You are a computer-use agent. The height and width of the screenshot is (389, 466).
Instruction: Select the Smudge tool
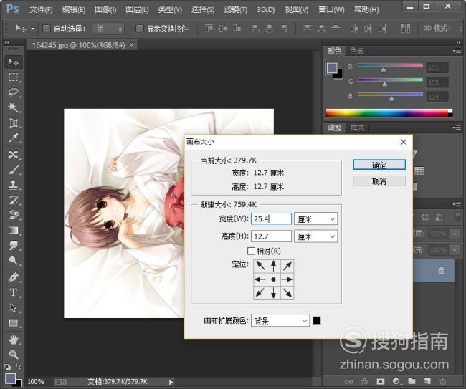pyautogui.click(x=14, y=246)
